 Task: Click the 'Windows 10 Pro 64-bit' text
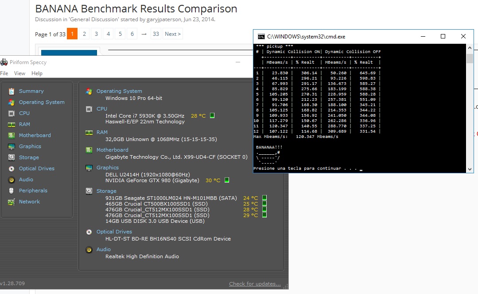(x=134, y=98)
